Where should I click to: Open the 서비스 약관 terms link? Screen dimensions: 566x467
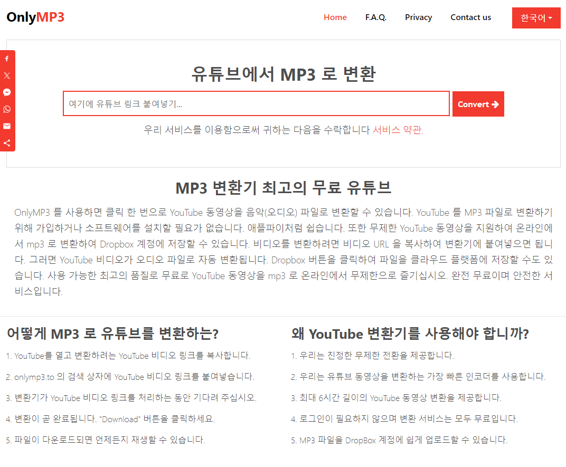[398, 130]
